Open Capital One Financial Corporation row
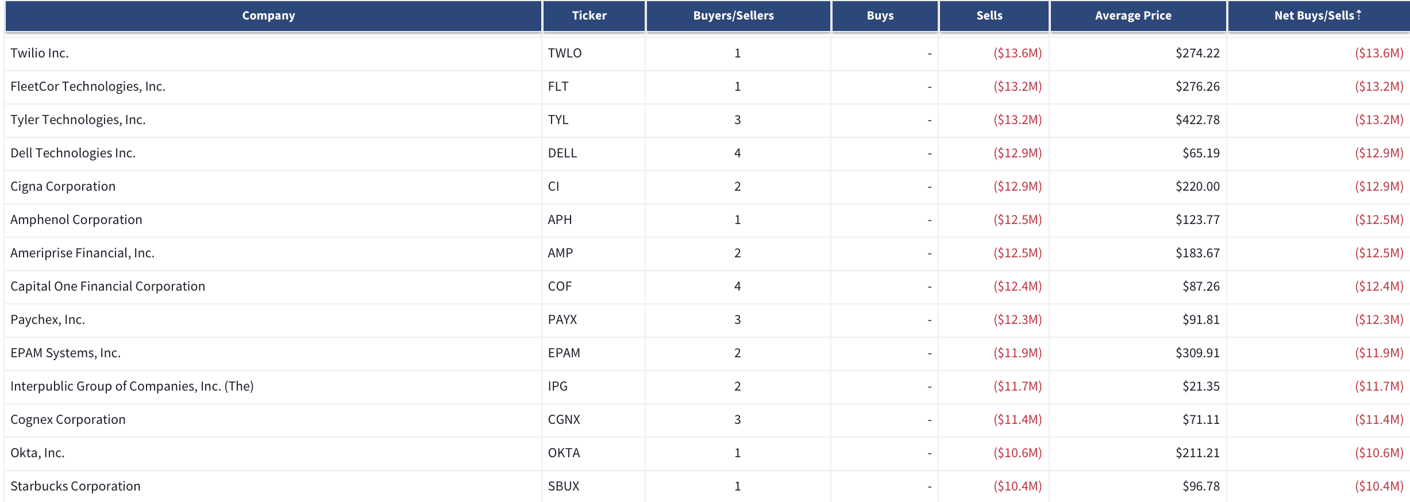The width and height of the screenshot is (1410, 502). [707, 287]
